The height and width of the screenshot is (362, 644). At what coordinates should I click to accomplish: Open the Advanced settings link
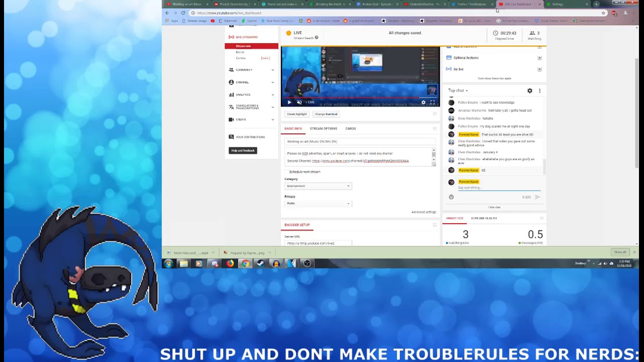tap(424, 212)
